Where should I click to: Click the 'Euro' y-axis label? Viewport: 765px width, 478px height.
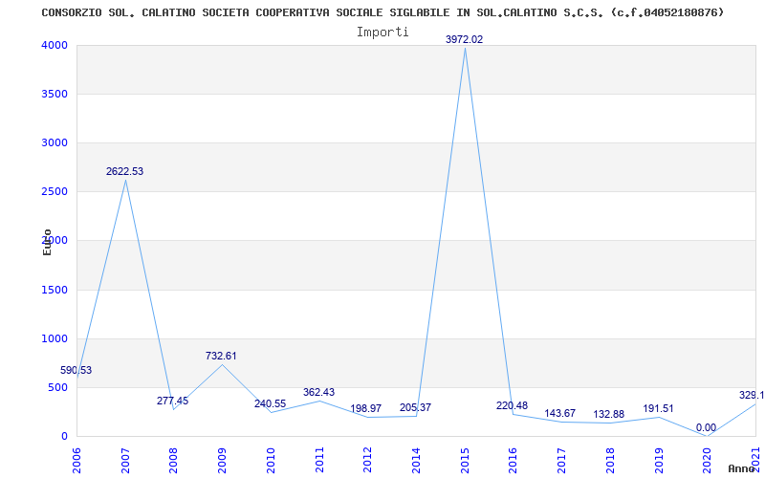47,243
